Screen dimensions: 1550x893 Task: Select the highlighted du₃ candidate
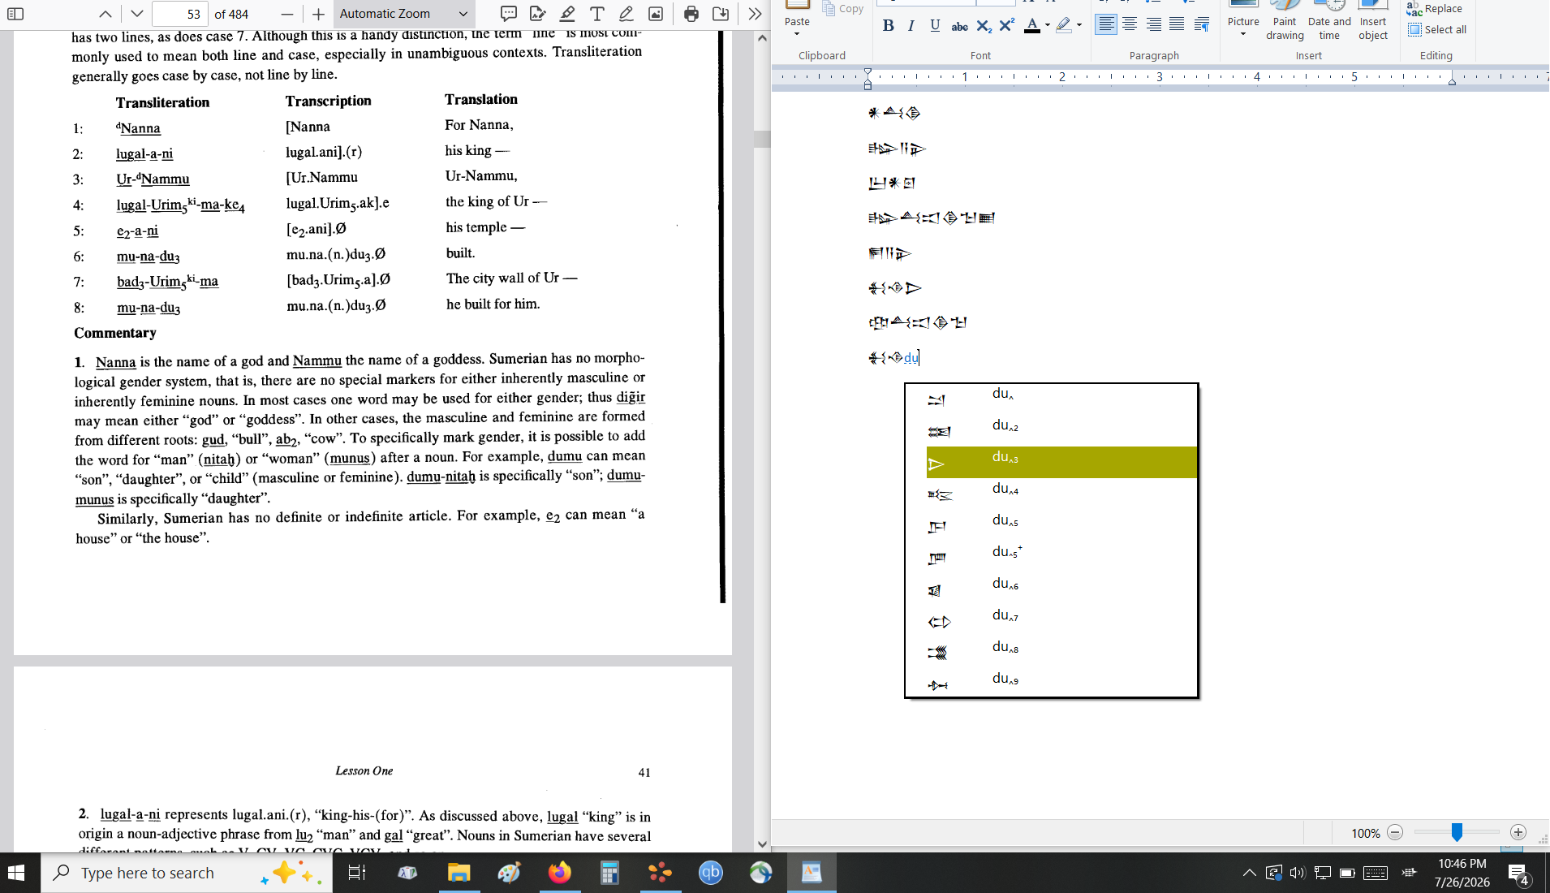[1061, 462]
